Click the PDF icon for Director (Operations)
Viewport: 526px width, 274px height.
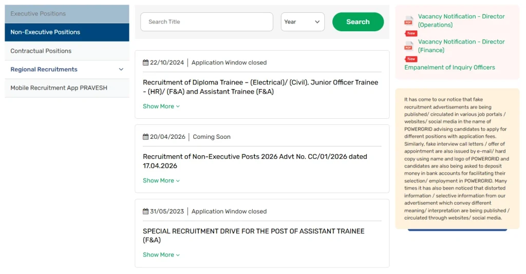pos(409,20)
